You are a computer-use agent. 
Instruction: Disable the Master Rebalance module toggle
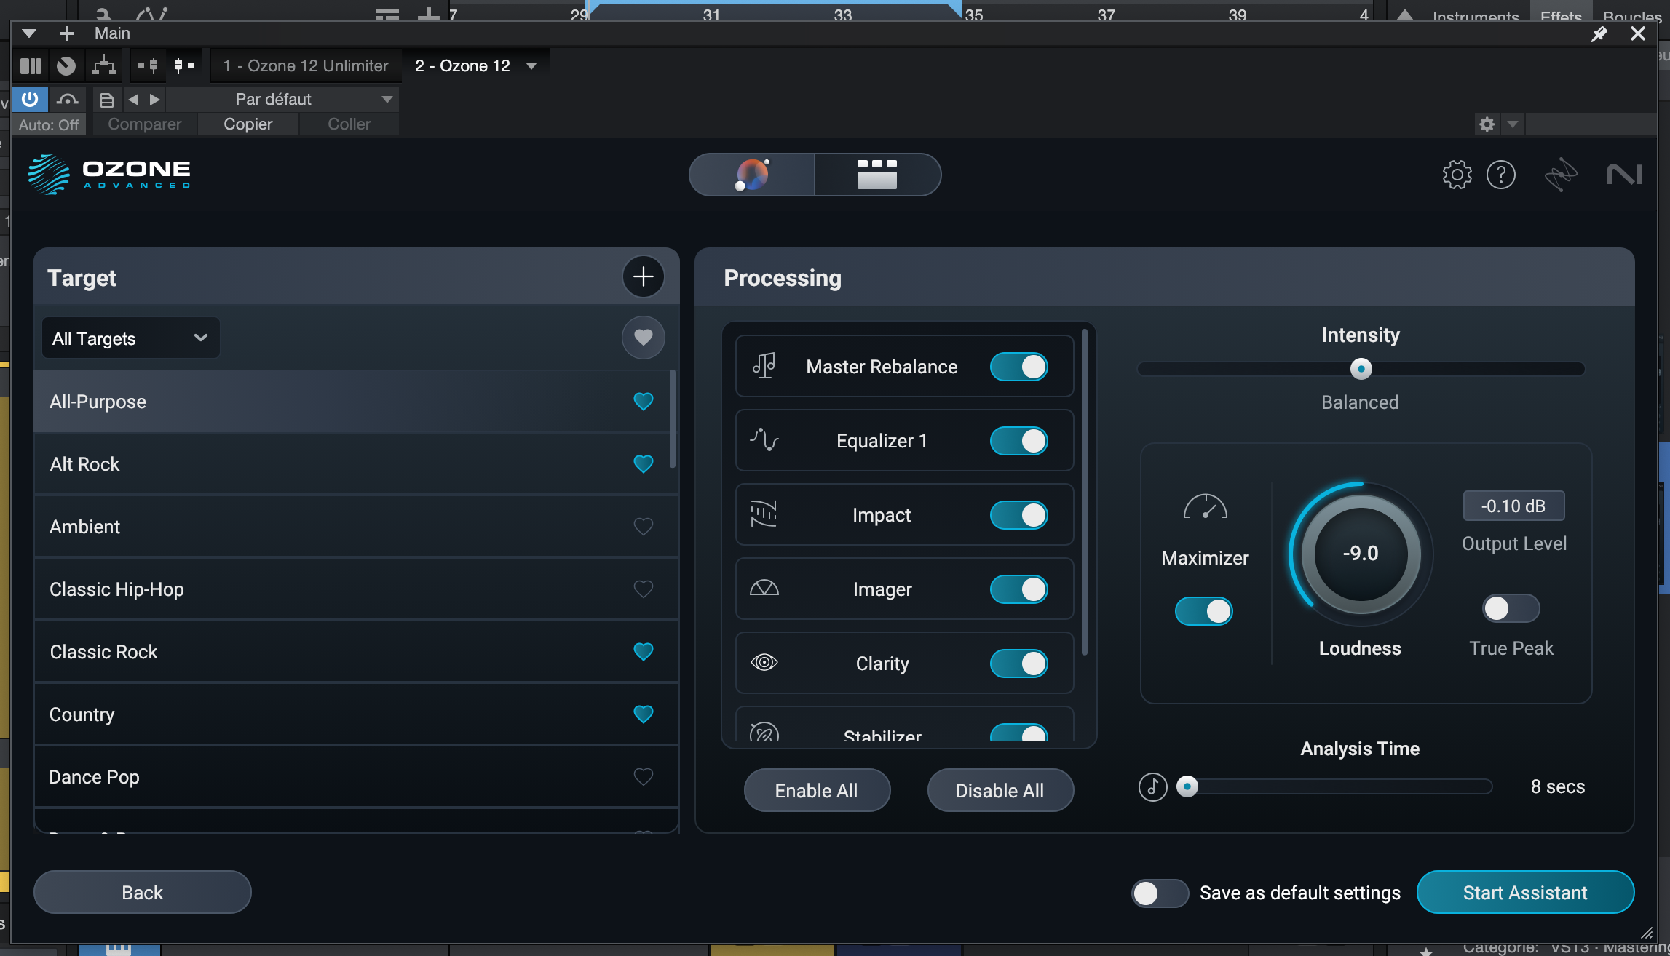point(1018,367)
